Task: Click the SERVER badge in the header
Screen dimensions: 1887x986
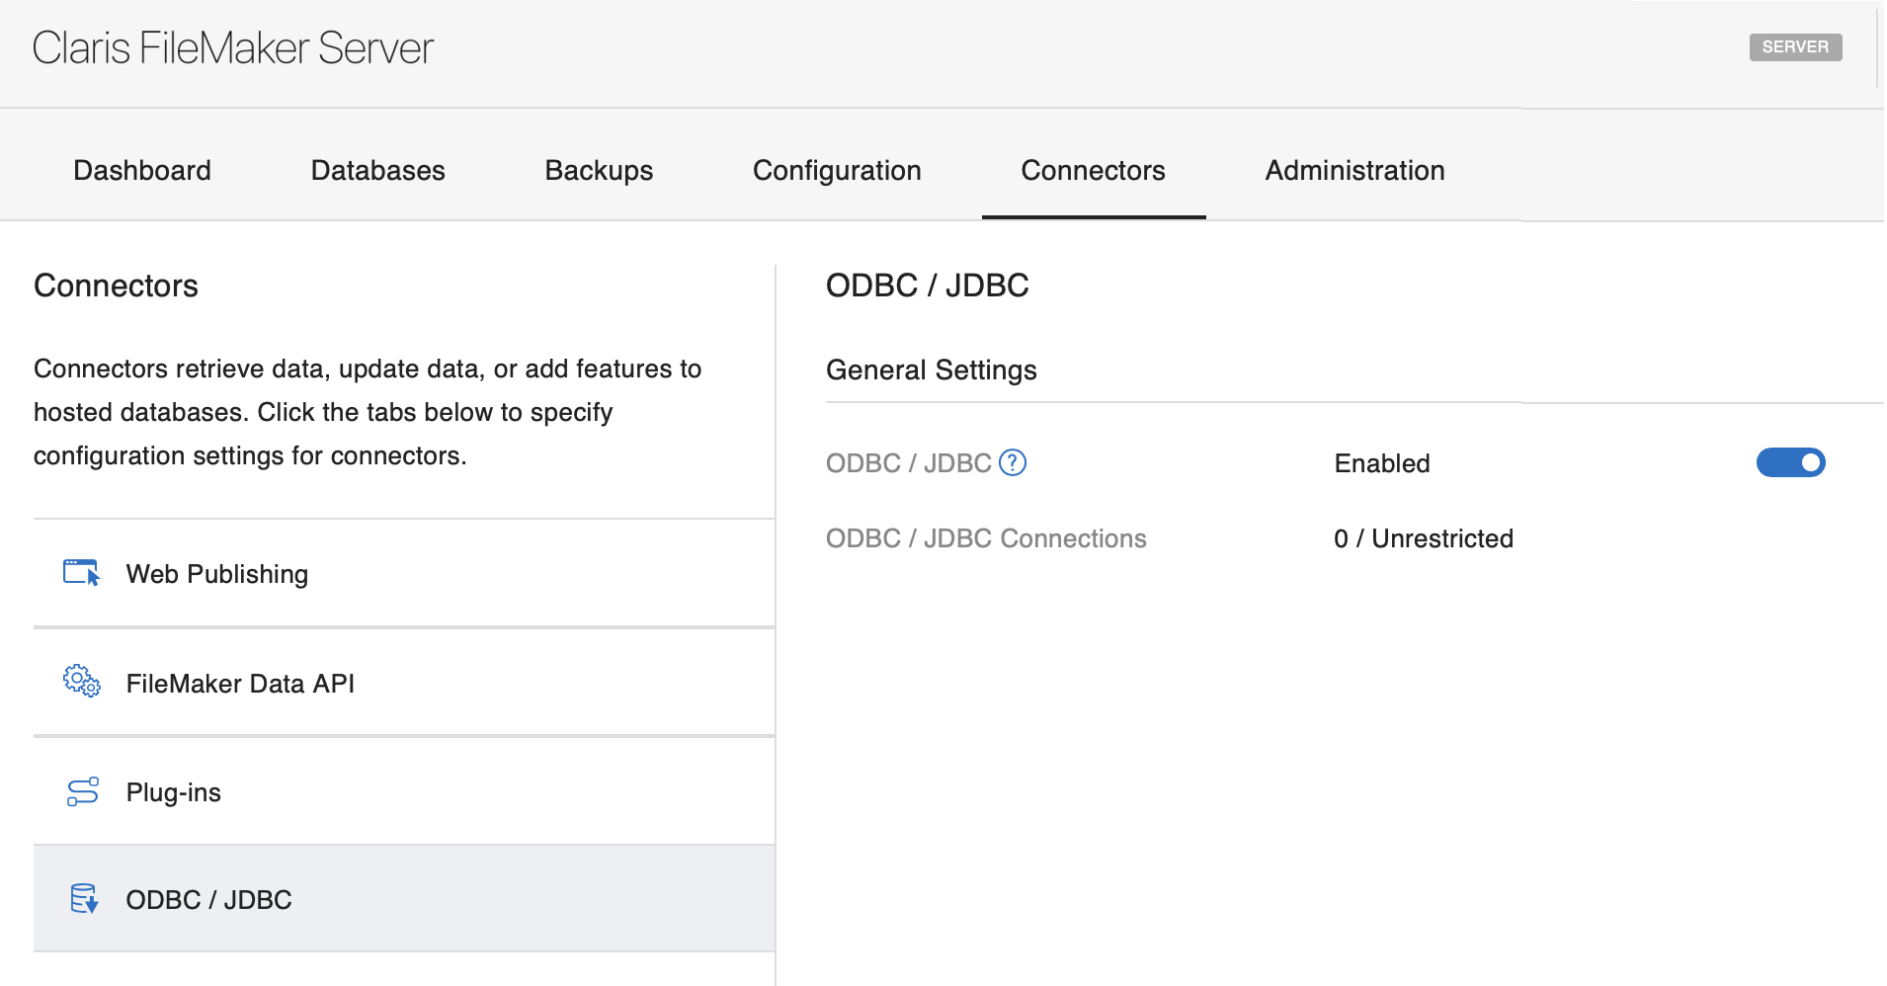Action: 1795,47
